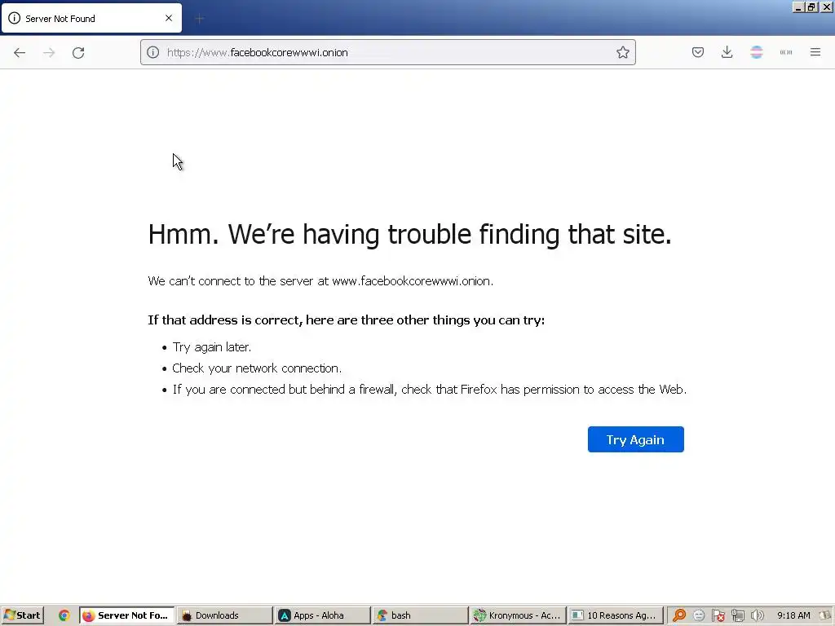
Task: Bookmark this page with the star icon
Action: coord(622,52)
